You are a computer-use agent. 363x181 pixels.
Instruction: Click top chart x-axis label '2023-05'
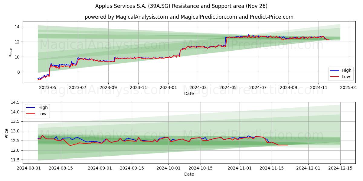pos(48,88)
